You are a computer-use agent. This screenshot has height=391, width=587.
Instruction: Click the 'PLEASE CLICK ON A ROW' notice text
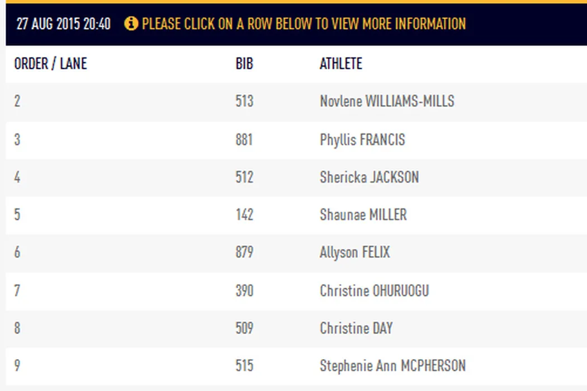coord(304,24)
